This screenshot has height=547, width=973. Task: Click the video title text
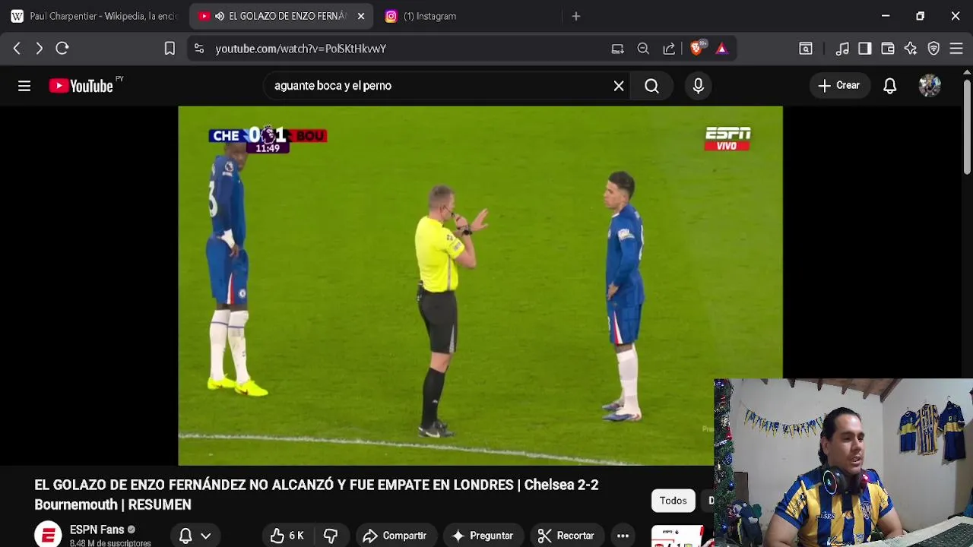[x=316, y=495]
